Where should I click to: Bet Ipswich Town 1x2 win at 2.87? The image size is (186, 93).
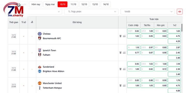click(174, 48)
